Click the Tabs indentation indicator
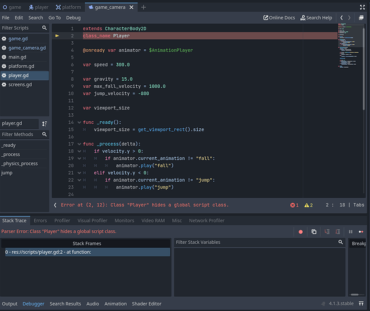Viewport: 370px width, 311px height. click(x=358, y=205)
